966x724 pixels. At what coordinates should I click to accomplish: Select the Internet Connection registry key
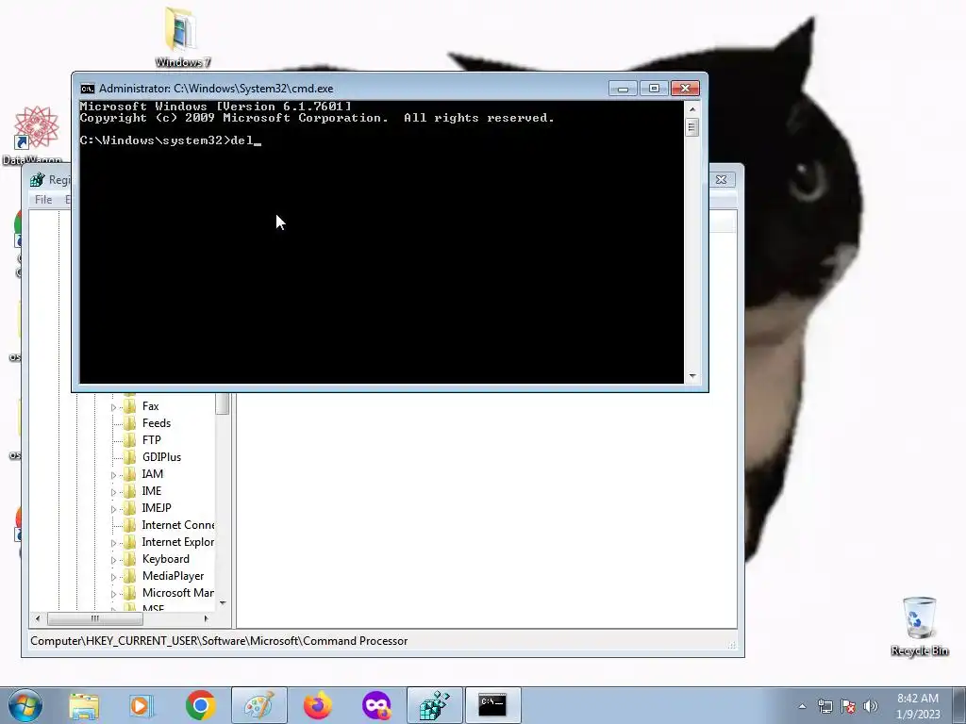click(x=178, y=525)
